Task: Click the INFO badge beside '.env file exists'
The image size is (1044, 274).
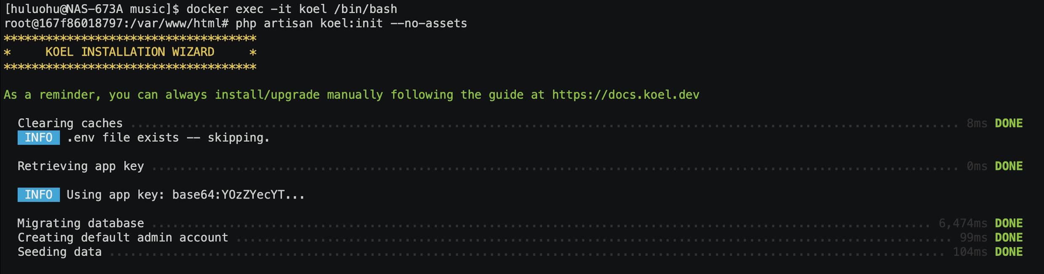Action: (38, 138)
